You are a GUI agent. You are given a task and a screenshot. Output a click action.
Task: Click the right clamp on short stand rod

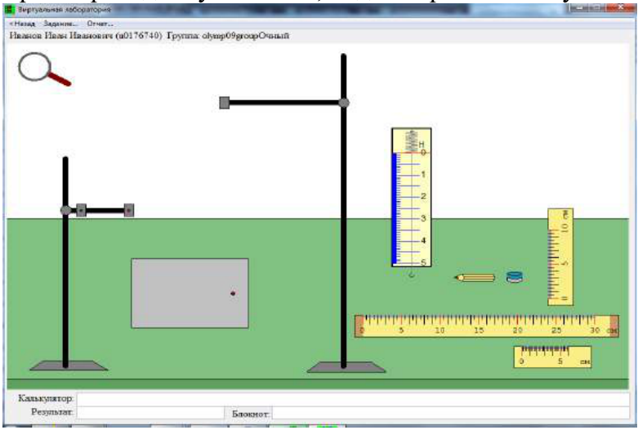point(129,210)
